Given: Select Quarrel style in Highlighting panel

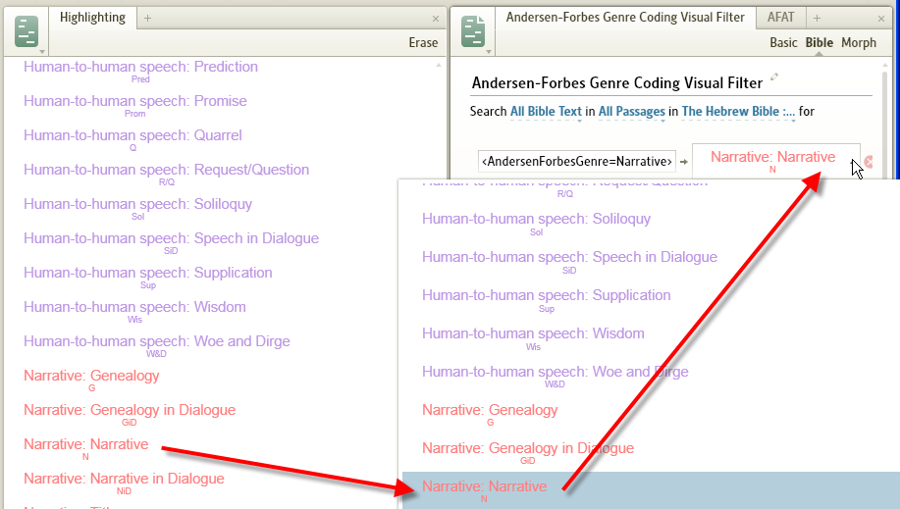Looking at the screenshot, I should click(x=132, y=140).
